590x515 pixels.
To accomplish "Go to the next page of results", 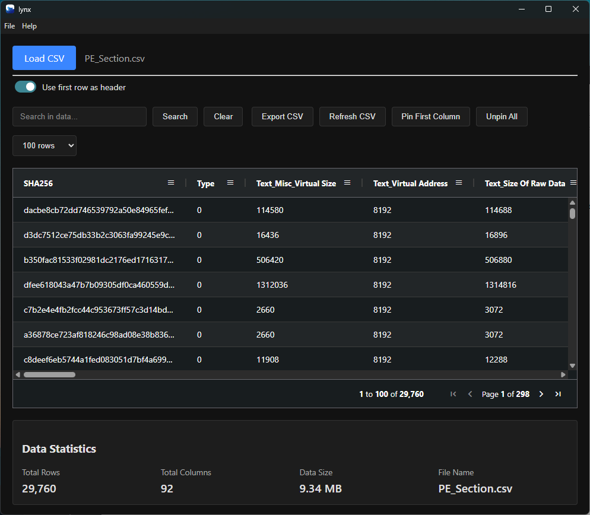I will [x=541, y=393].
